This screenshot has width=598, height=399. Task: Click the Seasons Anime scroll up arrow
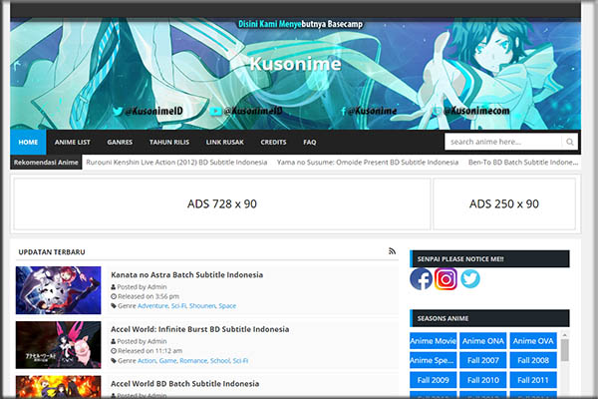coord(565,335)
